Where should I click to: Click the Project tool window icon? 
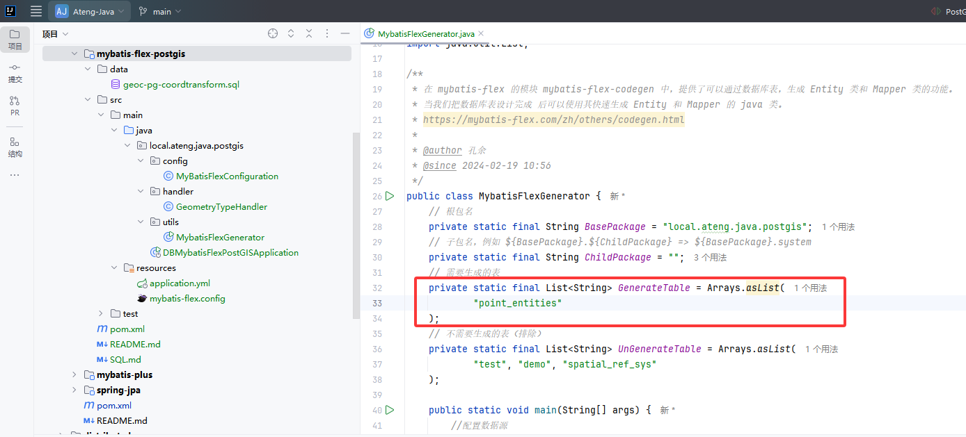(x=15, y=39)
